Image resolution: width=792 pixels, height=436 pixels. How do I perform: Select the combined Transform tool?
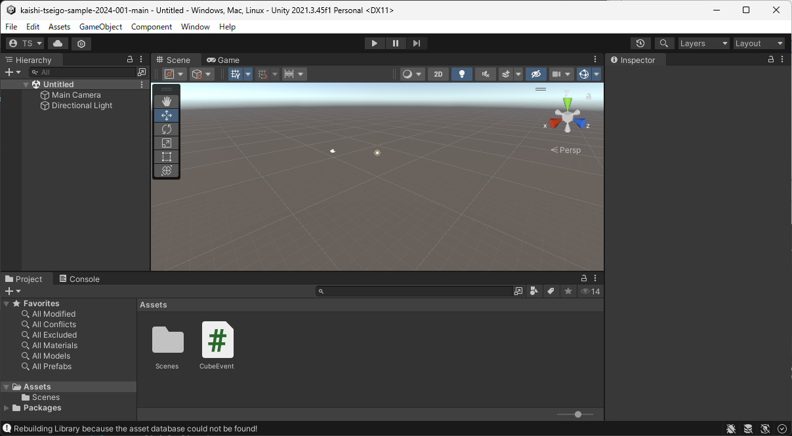coord(167,170)
